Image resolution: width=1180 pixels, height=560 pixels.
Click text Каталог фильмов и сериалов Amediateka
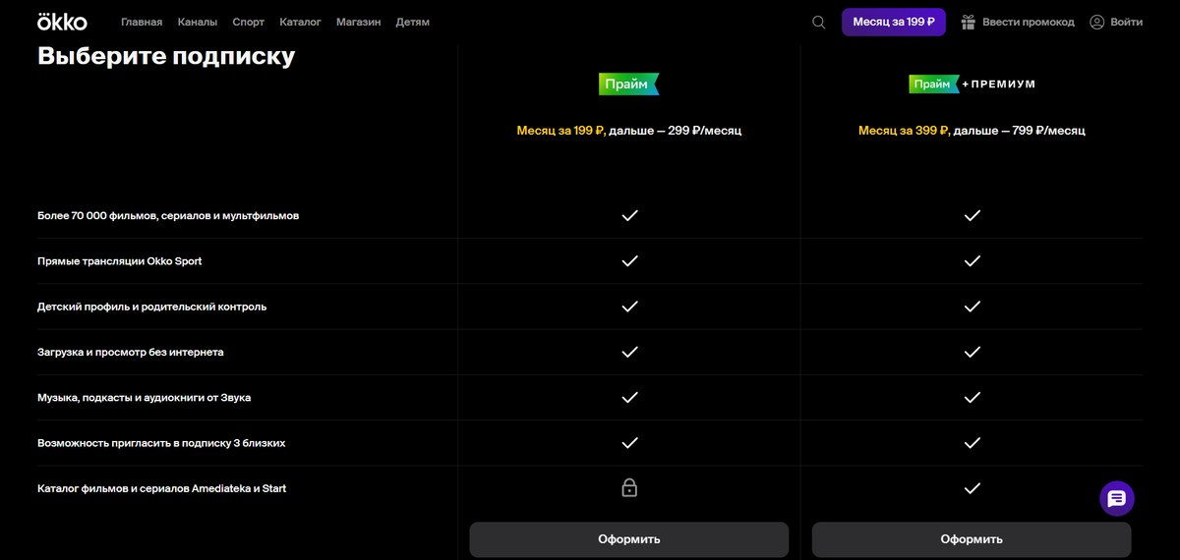[x=161, y=488]
